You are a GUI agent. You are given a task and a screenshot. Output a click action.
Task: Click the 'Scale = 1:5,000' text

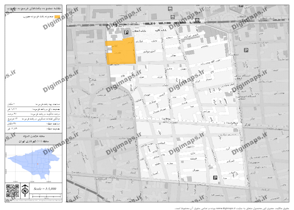[46, 188]
